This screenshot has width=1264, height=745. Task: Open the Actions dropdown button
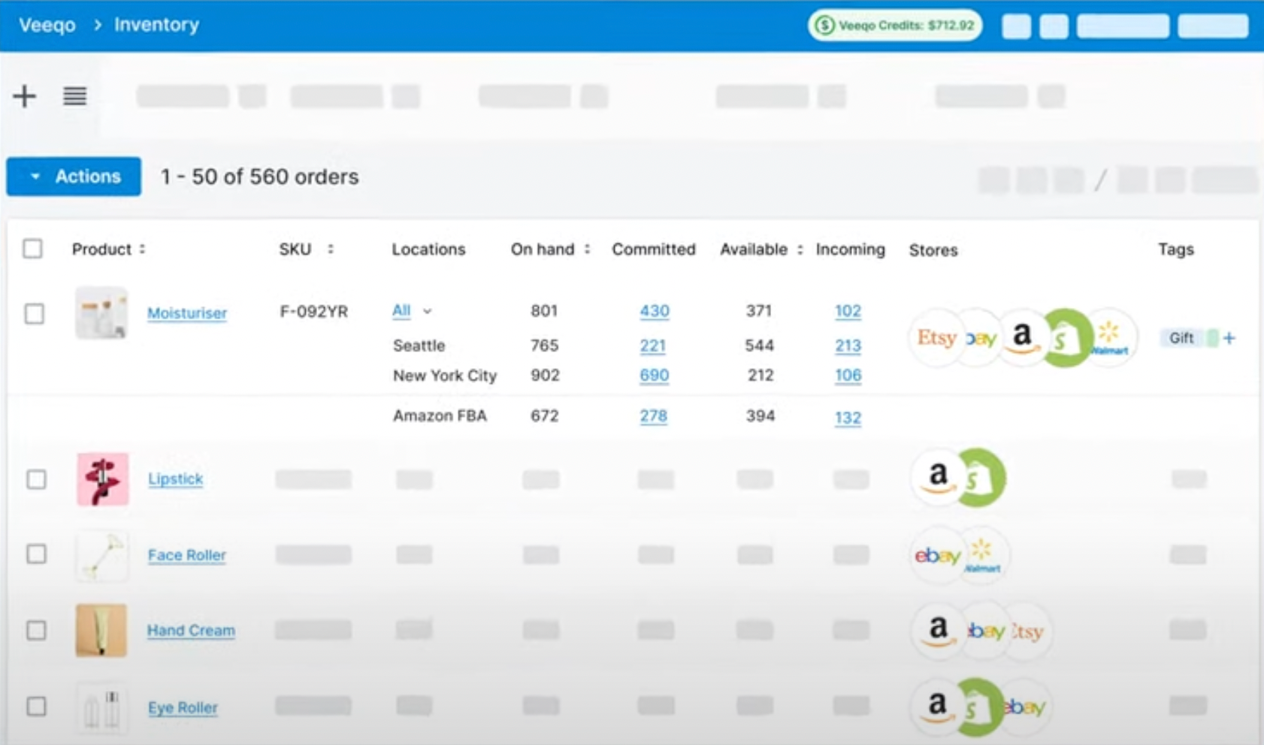click(x=74, y=176)
